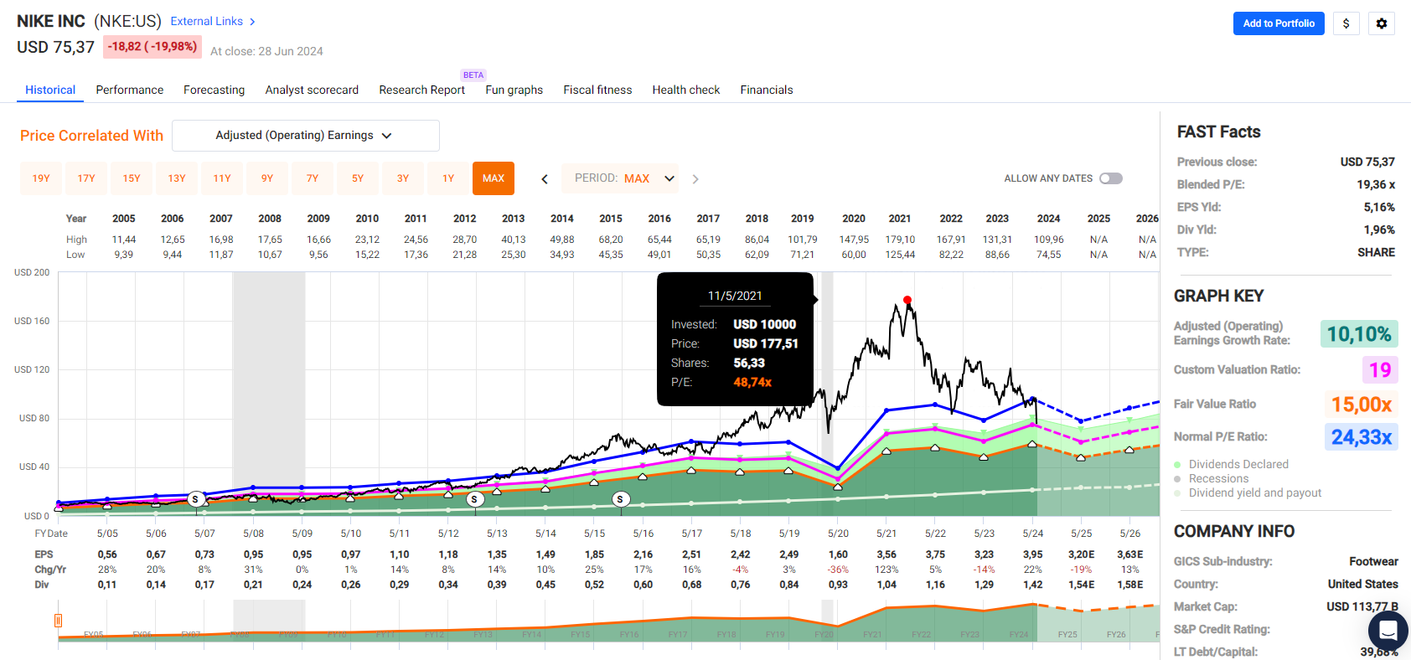
Task: Toggle the Allow Any Dates switch
Action: coord(1111,178)
